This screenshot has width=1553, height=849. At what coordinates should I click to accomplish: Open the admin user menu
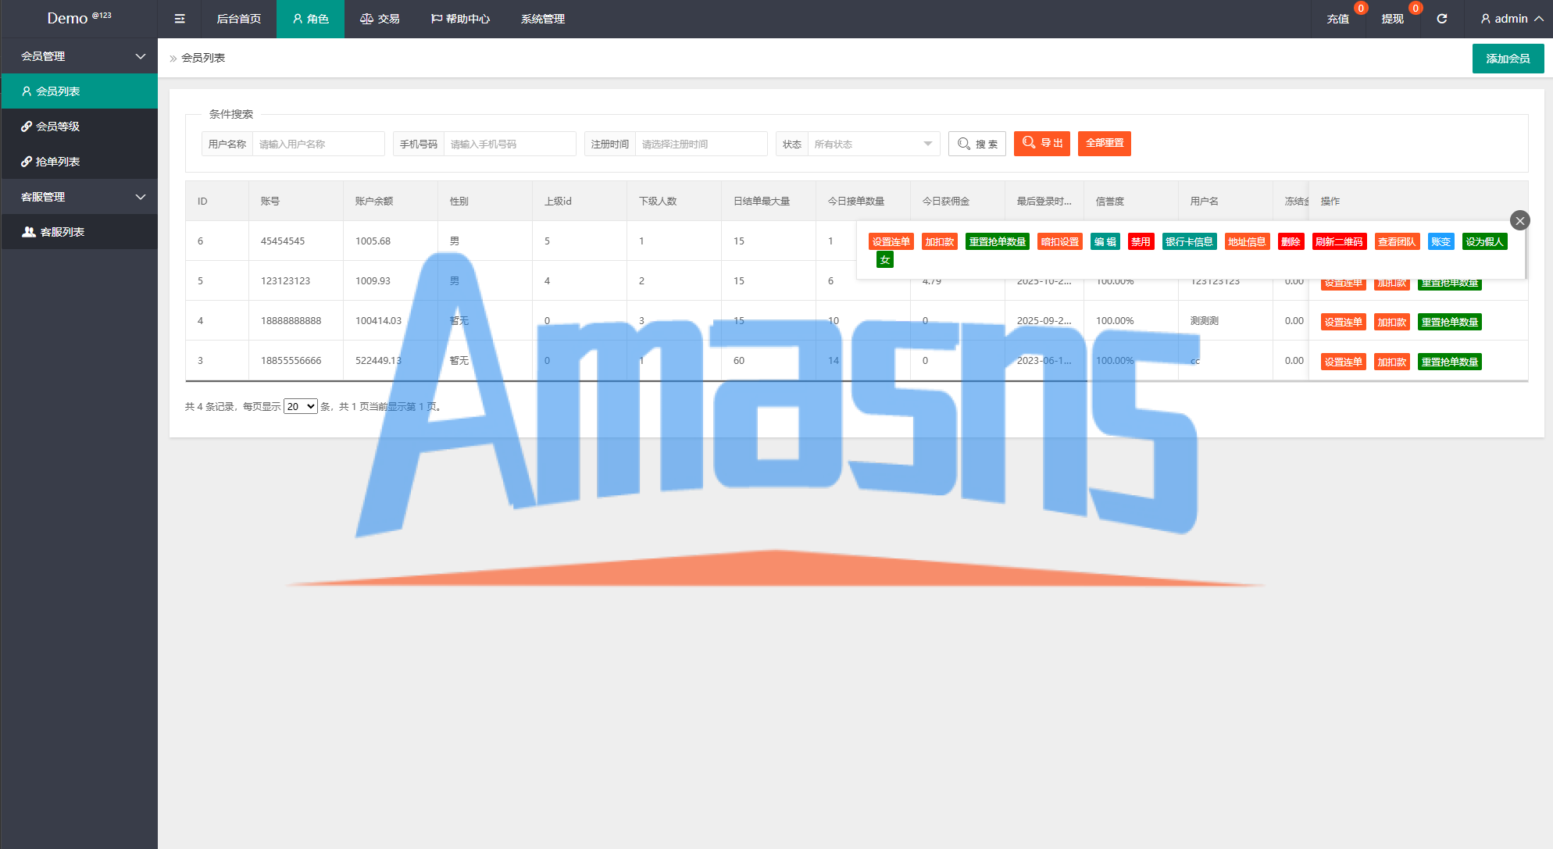[x=1511, y=19]
